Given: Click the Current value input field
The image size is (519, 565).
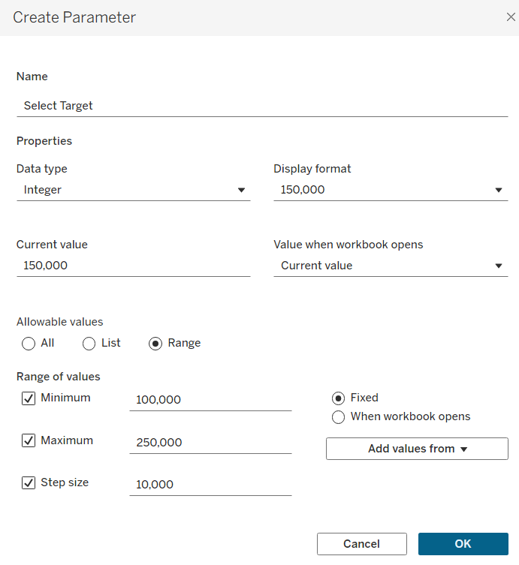Looking at the screenshot, I should coord(133,266).
